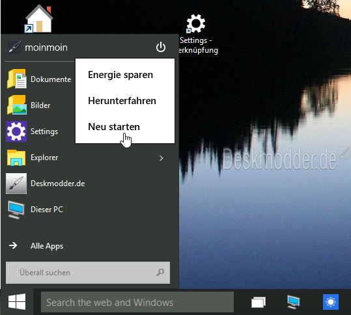
Task: Open the Bilder pictures icon
Action: point(16,105)
